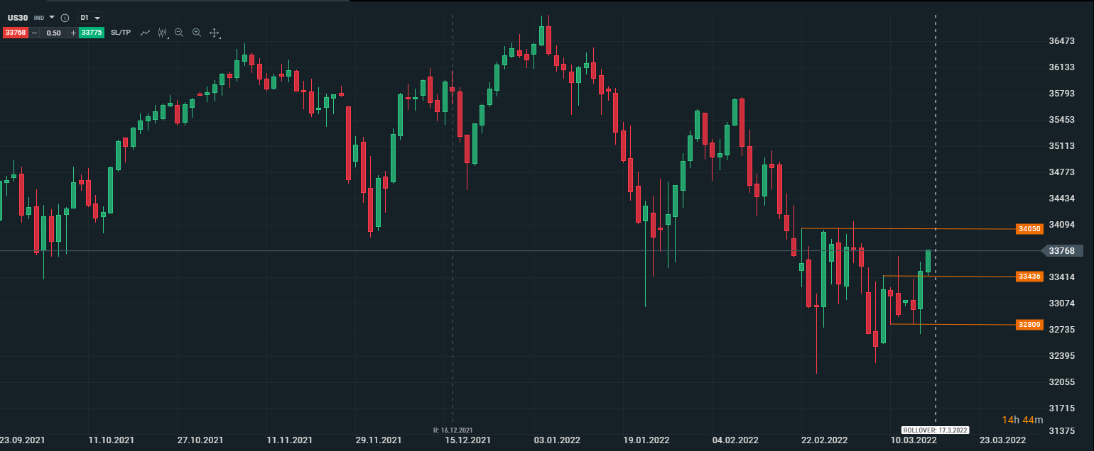Viewport: 1094px width, 451px height.
Task: Zoom out the chart
Action: pos(179,33)
